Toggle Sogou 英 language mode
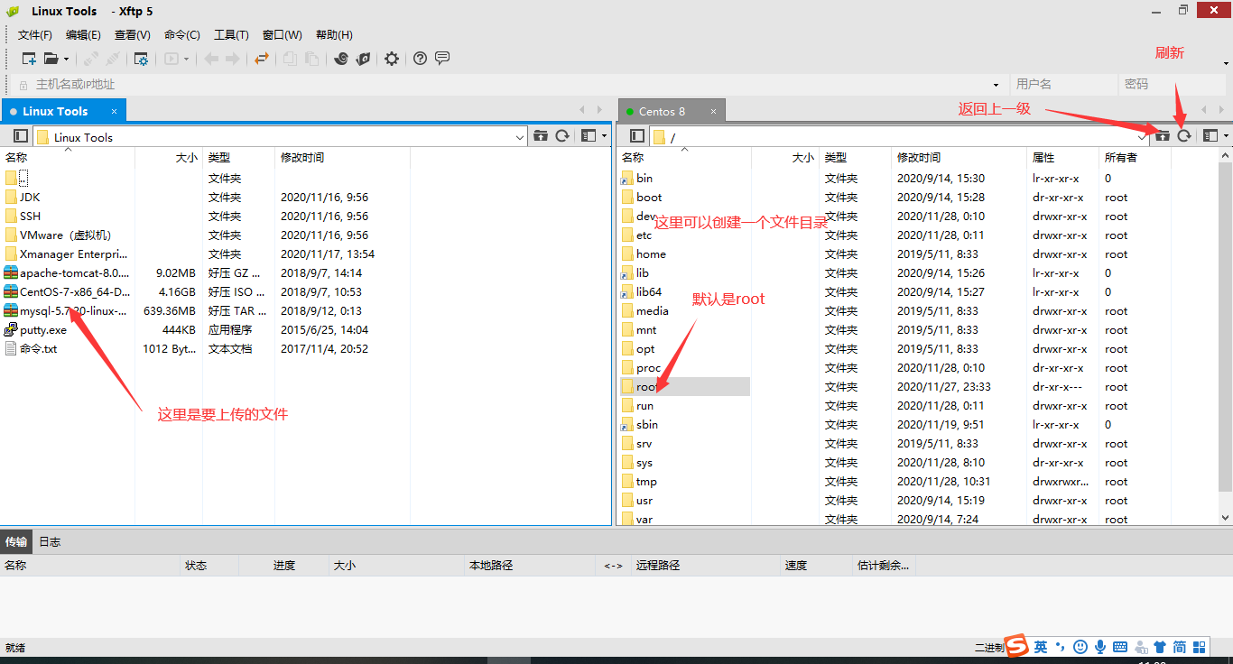This screenshot has width=1233, height=664. [x=1041, y=647]
